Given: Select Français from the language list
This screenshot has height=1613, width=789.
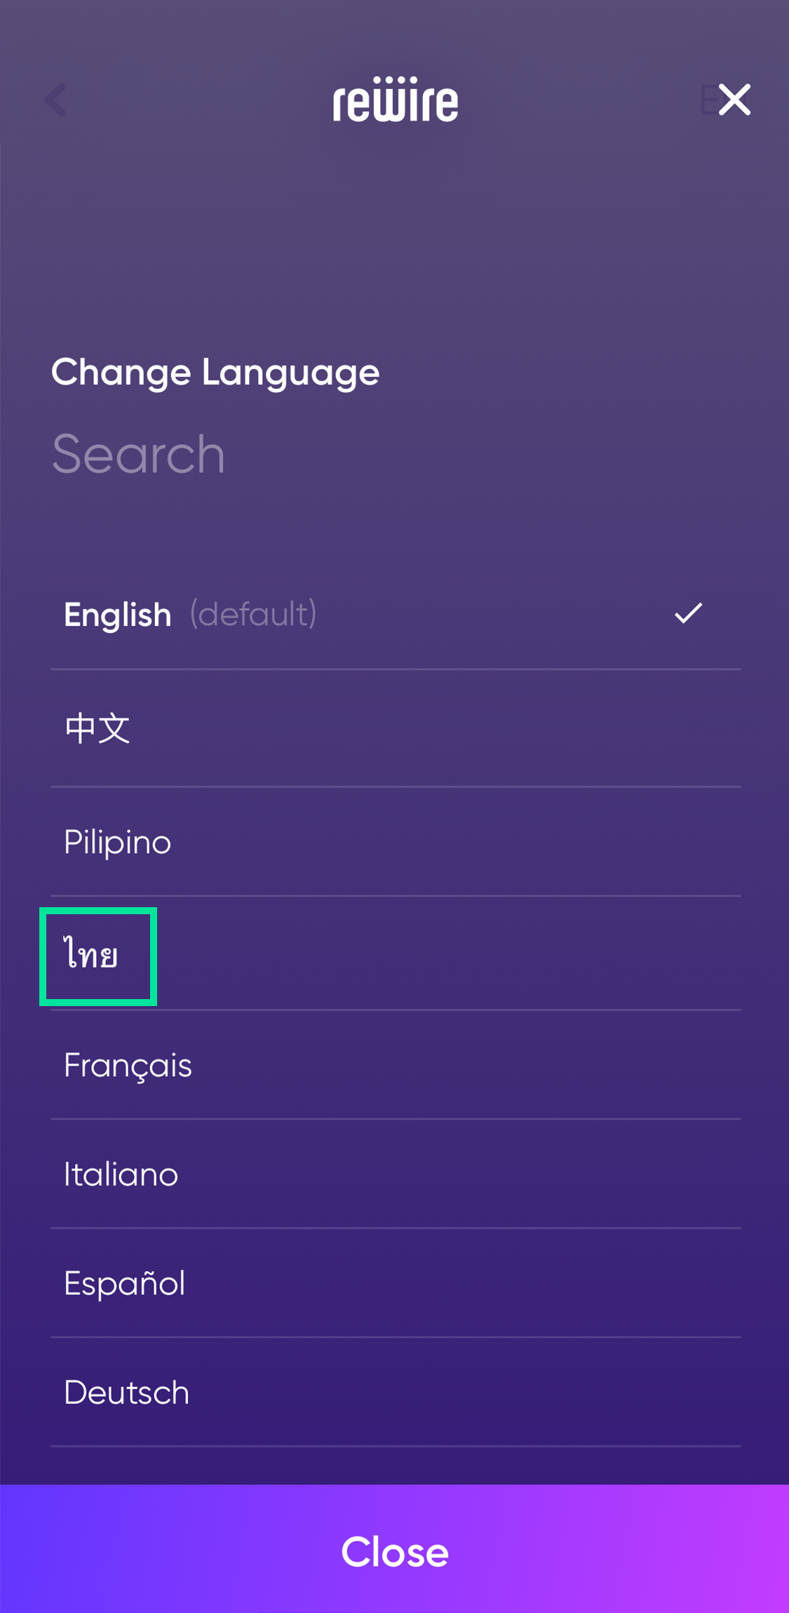Looking at the screenshot, I should pyautogui.click(x=128, y=1065).
